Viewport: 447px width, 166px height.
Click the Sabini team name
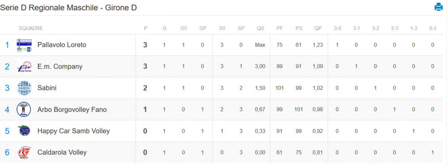pyautogui.click(x=47, y=88)
